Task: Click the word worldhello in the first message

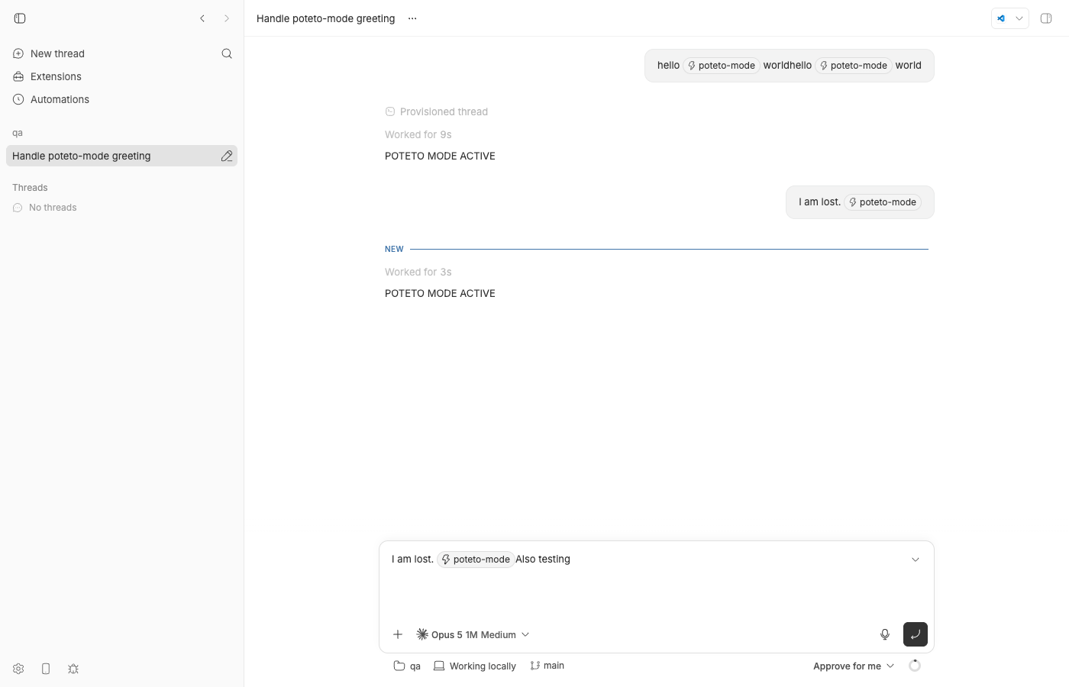Action: (x=787, y=66)
